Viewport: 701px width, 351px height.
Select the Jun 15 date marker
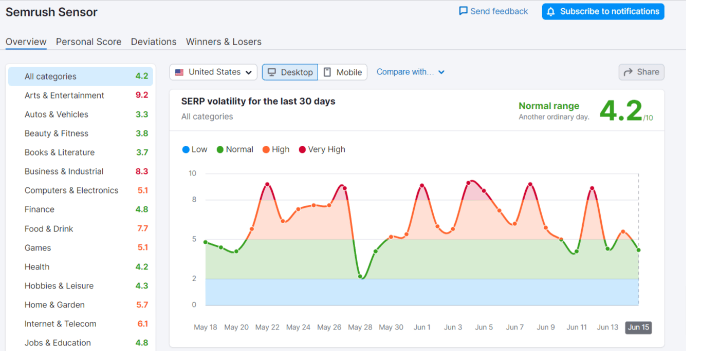pos(638,327)
